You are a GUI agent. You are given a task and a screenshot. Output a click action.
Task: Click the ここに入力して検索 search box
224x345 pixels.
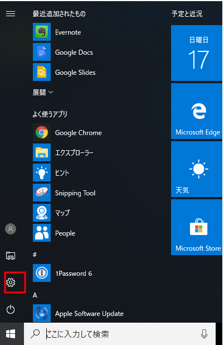[x=120, y=334]
